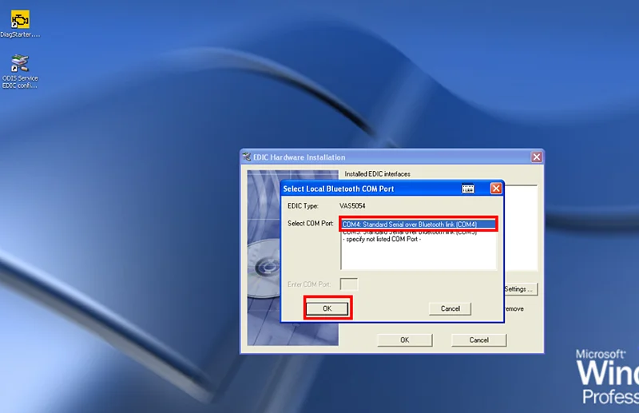Close the EDIC Hardware Installation window
Image resolution: width=639 pixels, height=413 pixels.
pyautogui.click(x=537, y=157)
